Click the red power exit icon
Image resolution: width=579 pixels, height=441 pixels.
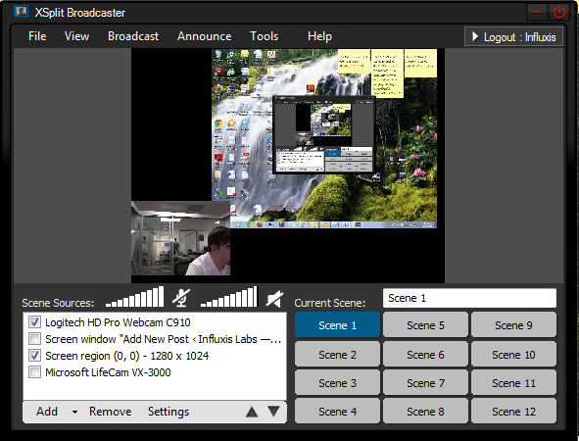click(x=559, y=12)
